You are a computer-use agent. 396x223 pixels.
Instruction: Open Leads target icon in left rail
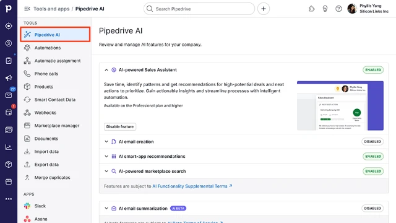point(9,26)
